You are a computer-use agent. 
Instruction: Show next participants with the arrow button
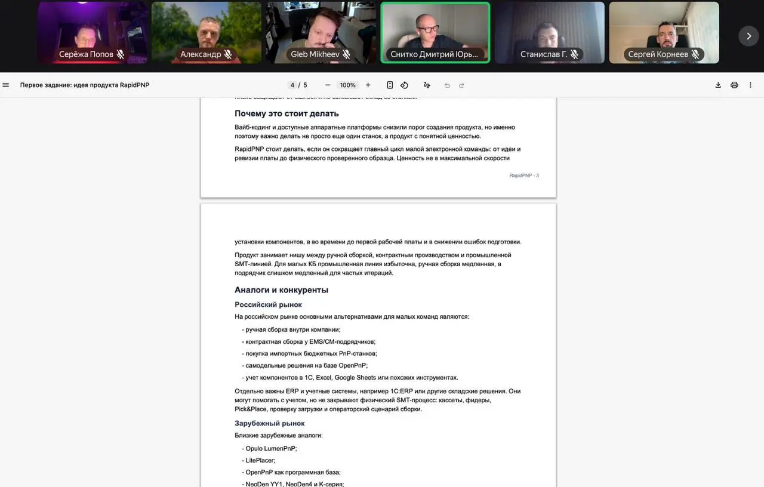tap(748, 36)
